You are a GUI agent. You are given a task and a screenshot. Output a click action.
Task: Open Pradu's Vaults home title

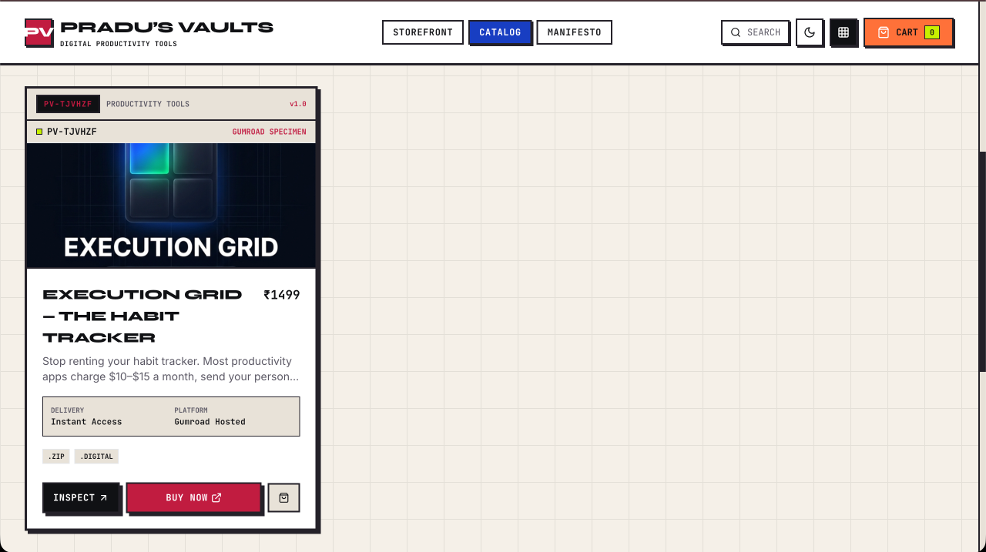click(x=166, y=28)
